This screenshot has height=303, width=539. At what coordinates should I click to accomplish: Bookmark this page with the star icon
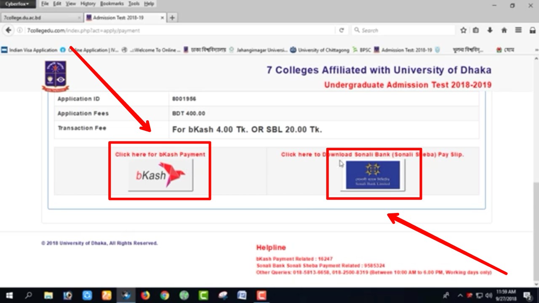464,30
